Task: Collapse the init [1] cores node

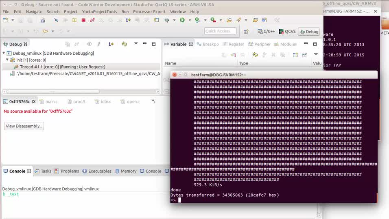Action: tap(7, 60)
